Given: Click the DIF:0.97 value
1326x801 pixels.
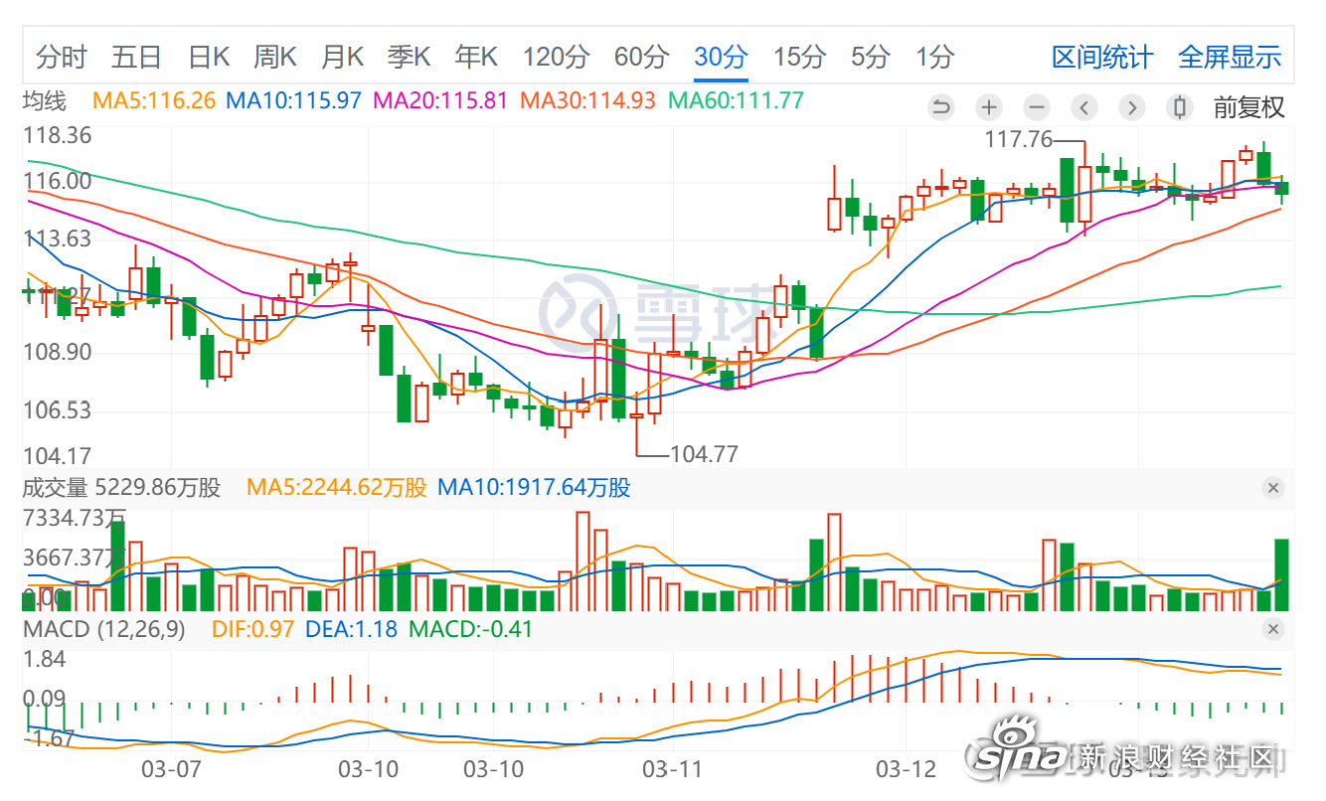Looking at the screenshot, I should pyautogui.click(x=253, y=629).
